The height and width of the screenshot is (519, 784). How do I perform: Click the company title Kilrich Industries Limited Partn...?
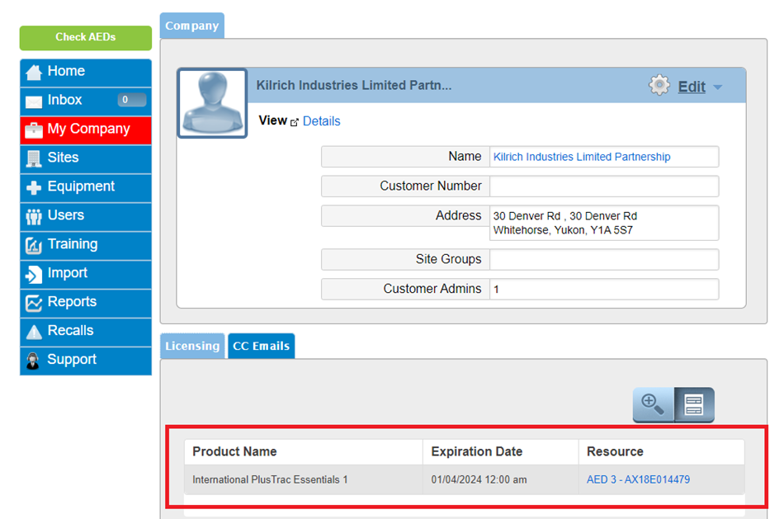click(x=354, y=86)
